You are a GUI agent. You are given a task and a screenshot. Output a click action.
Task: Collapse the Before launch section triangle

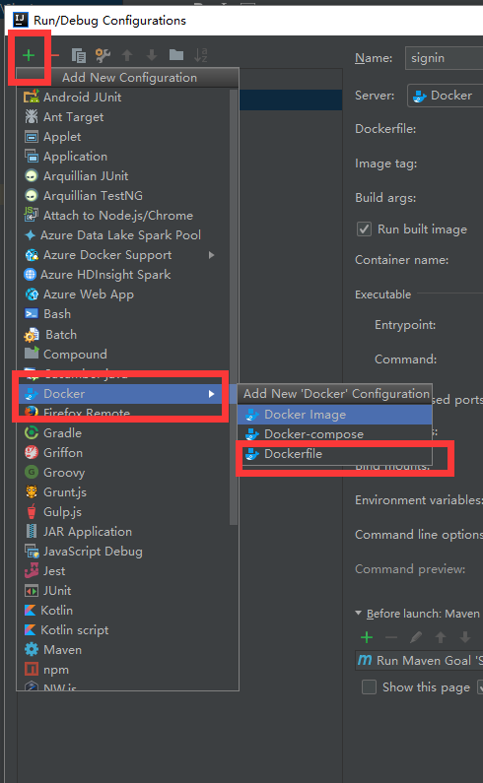click(358, 614)
